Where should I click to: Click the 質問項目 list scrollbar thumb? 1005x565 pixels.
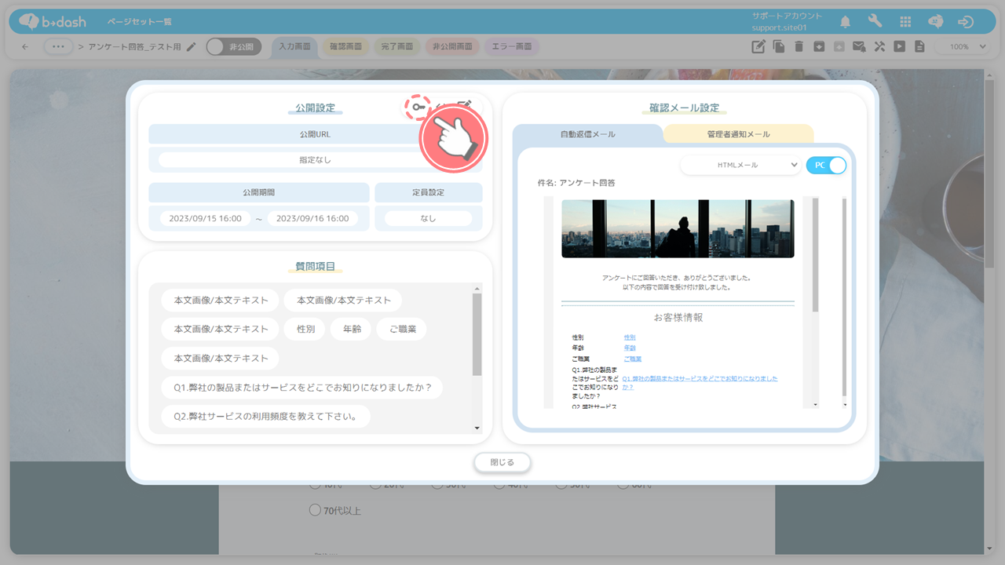coord(477,335)
